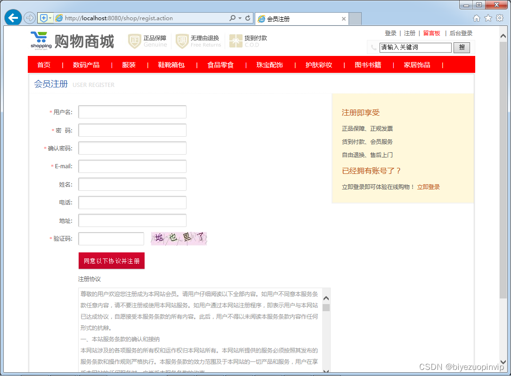This screenshot has height=376, width=511.
Task: Click the 正品保障 shield badge icon
Action: click(134, 41)
